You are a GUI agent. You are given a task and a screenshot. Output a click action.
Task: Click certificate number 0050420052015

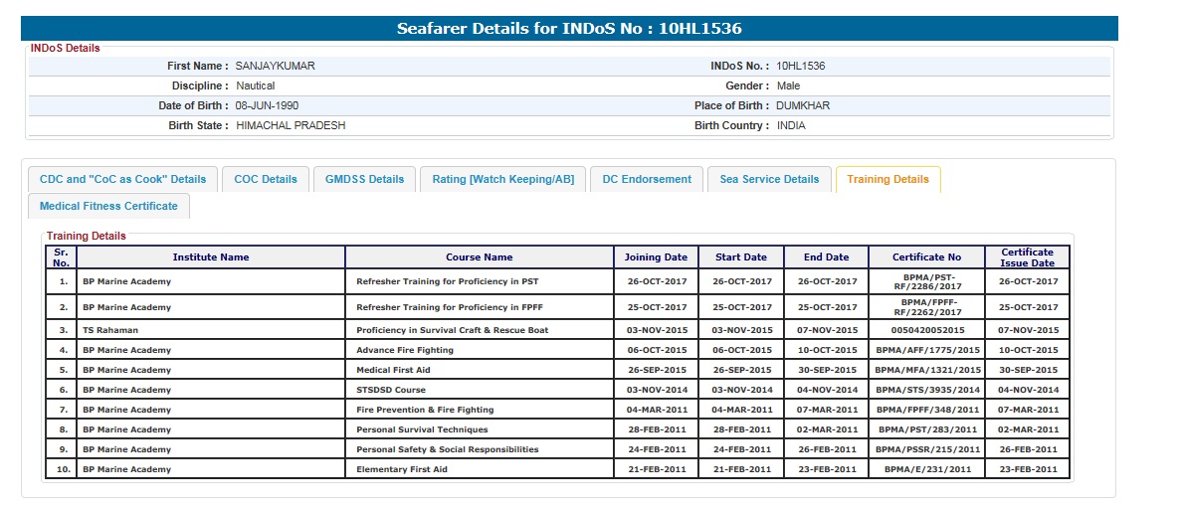click(x=926, y=330)
